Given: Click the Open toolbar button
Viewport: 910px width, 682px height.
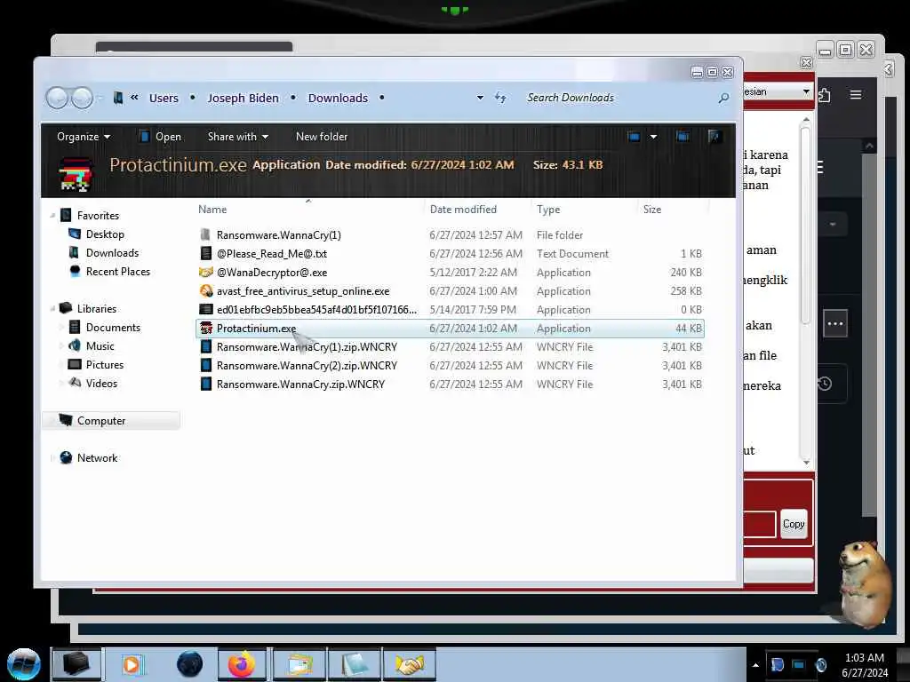Looking at the screenshot, I should (x=160, y=136).
